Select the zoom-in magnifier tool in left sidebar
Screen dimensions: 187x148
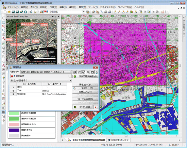pyautogui.click(x=4, y=26)
